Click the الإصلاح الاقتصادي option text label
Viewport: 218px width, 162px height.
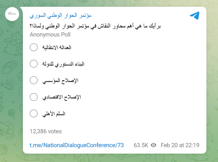pos(62,97)
